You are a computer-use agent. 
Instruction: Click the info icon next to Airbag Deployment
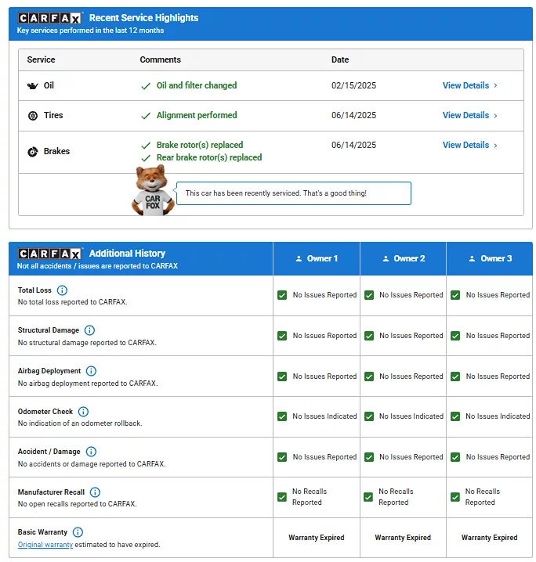click(91, 371)
